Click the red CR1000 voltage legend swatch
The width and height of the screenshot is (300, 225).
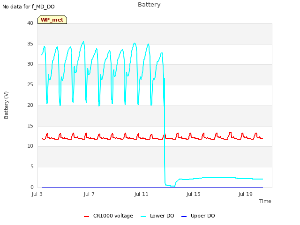point(86,217)
